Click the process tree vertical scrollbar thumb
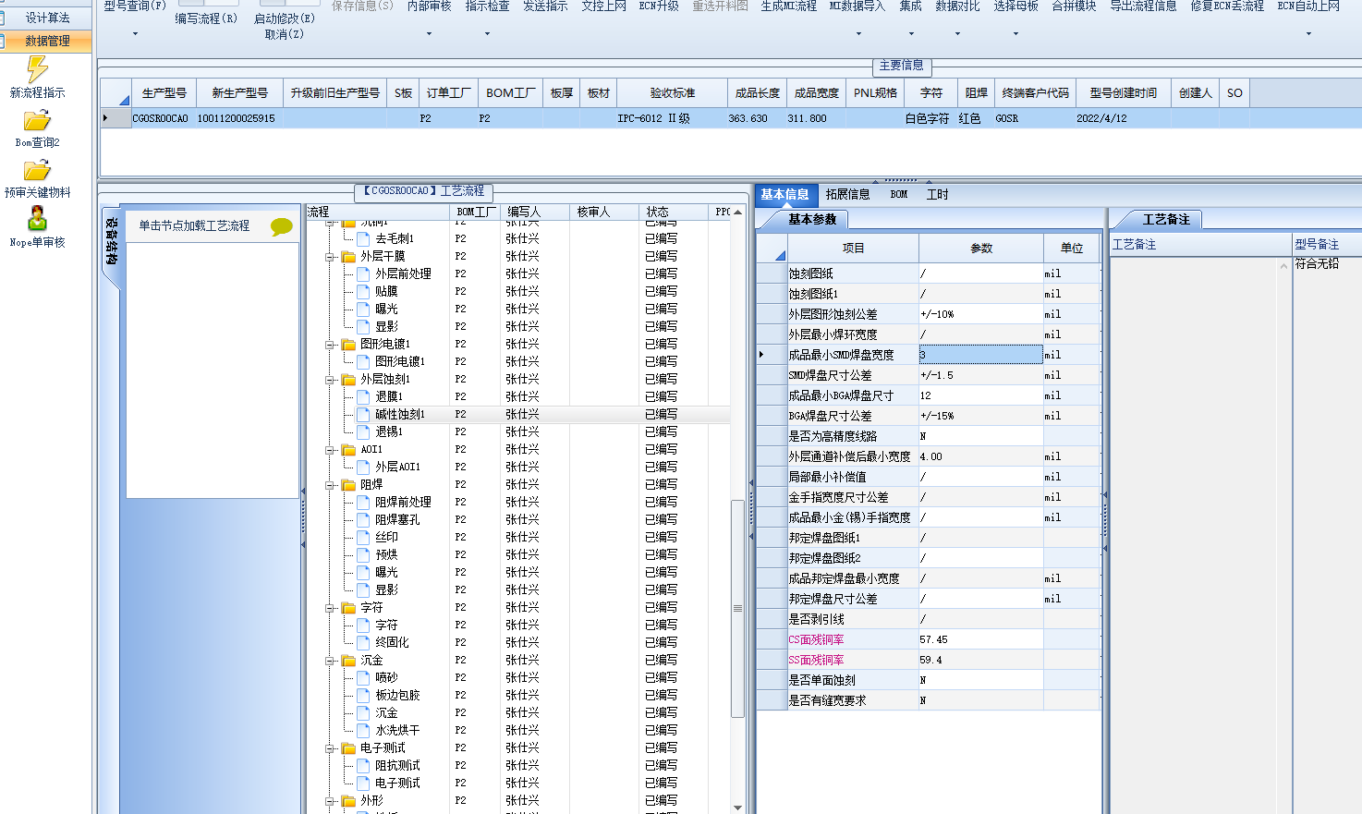Image resolution: width=1362 pixels, height=814 pixels. (737, 608)
